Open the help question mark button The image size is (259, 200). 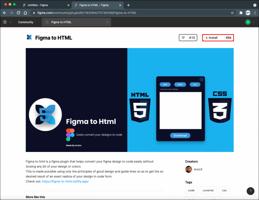point(250,191)
